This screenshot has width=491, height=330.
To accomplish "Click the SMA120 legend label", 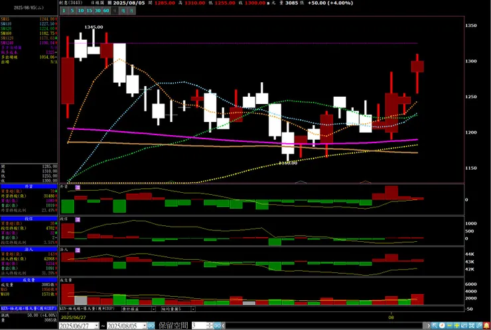I will pos(7,38).
